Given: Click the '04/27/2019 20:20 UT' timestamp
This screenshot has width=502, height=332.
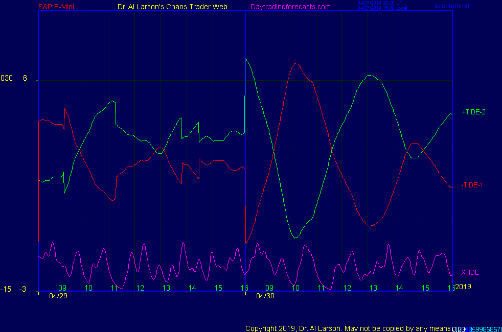Looking at the screenshot, I should point(380,3).
